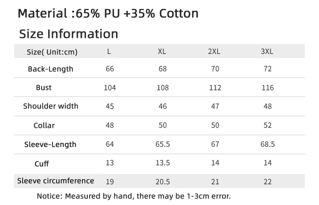Click Bust value 116 for 3XL
The image size is (319, 205).
(268, 88)
